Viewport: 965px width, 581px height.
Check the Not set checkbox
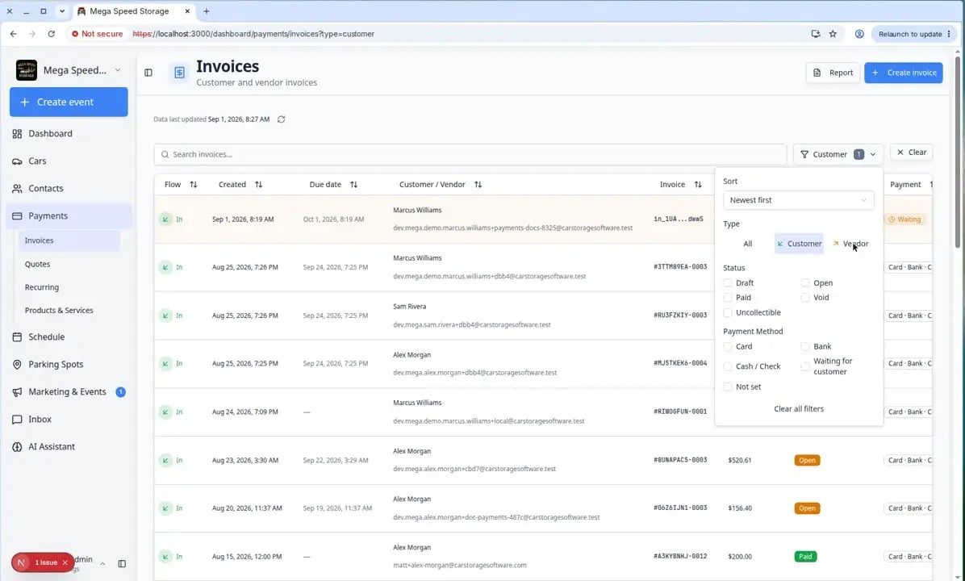[x=728, y=387]
